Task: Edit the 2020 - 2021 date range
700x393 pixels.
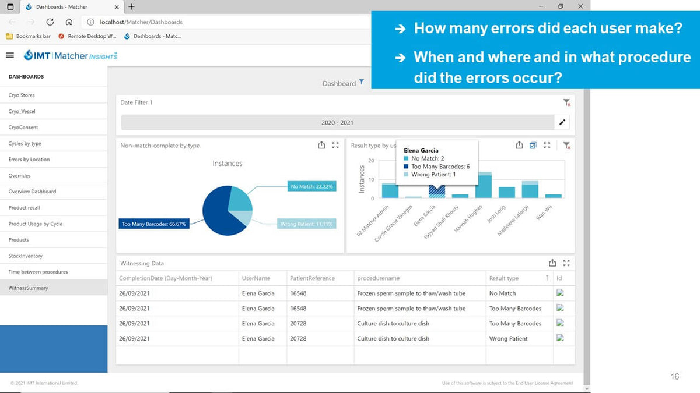Action: (562, 122)
